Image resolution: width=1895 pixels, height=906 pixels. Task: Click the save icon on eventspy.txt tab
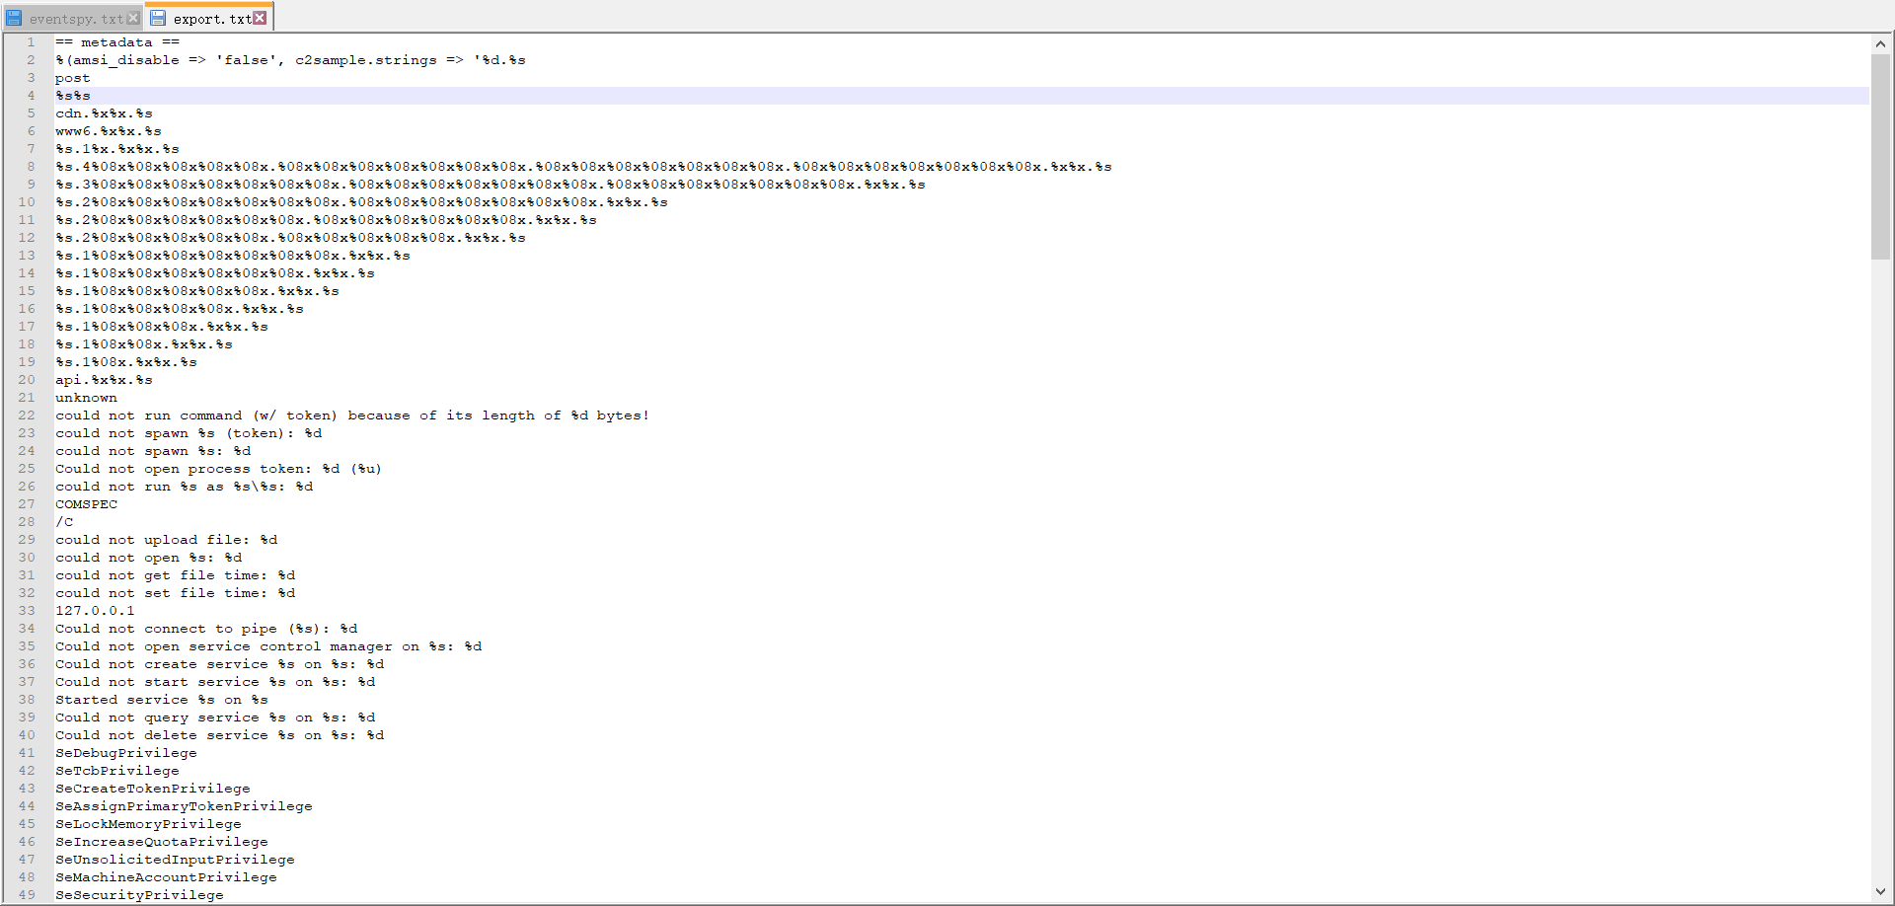pos(14,18)
